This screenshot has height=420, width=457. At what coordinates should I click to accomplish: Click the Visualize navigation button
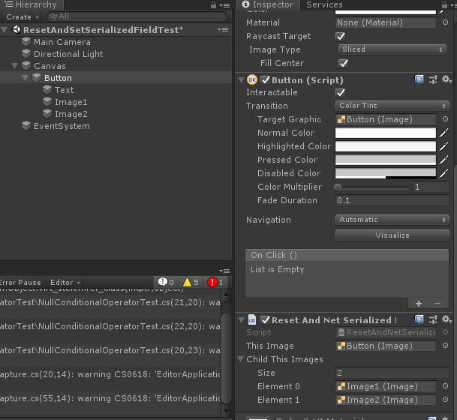coord(392,235)
